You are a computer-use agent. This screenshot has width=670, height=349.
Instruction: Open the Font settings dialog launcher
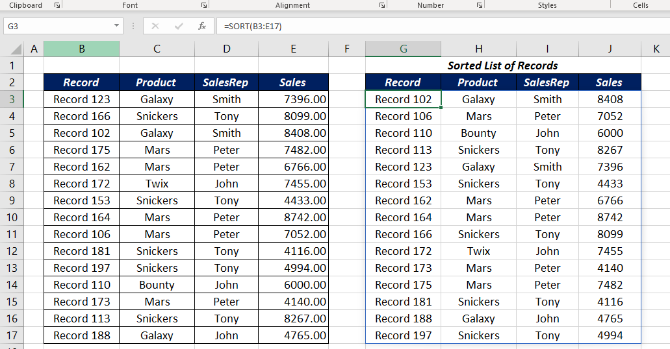tap(203, 5)
